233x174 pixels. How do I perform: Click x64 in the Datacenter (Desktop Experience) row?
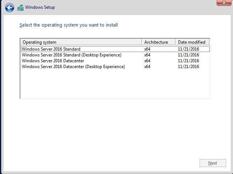tap(147, 67)
